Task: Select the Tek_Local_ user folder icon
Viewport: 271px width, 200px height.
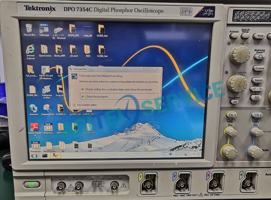Action: 31,71
